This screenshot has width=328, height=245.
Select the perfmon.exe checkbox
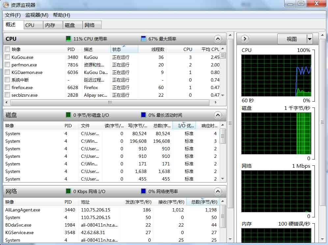pyautogui.click(x=7, y=65)
